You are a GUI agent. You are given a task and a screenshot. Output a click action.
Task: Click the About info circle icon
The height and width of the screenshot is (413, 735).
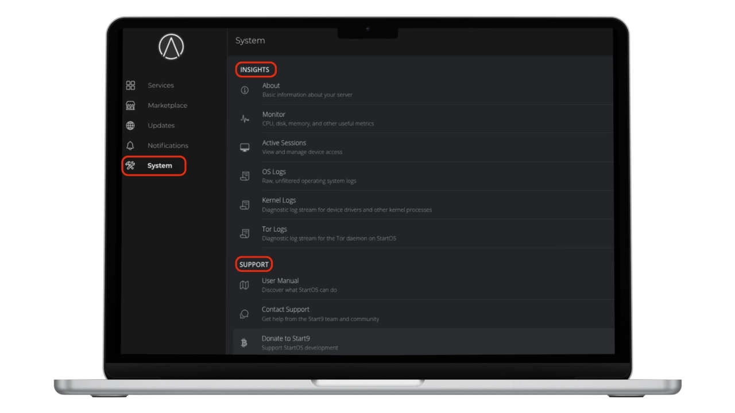click(245, 90)
